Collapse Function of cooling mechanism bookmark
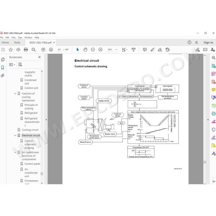This screenshot has width=216, height=216. (x=15, y=93)
